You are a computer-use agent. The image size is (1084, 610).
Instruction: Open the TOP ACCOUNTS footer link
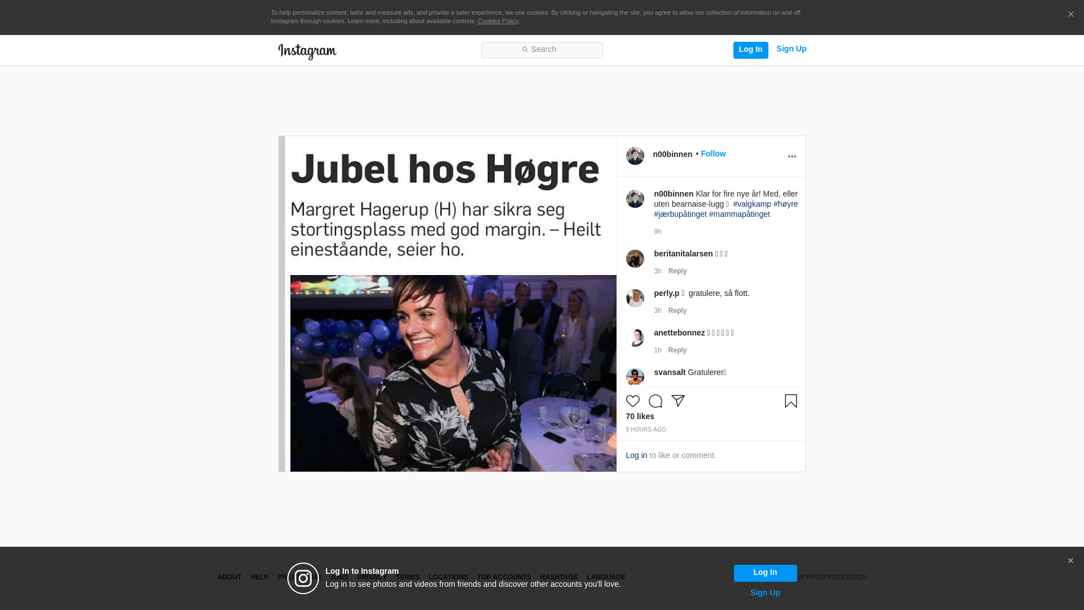(504, 577)
